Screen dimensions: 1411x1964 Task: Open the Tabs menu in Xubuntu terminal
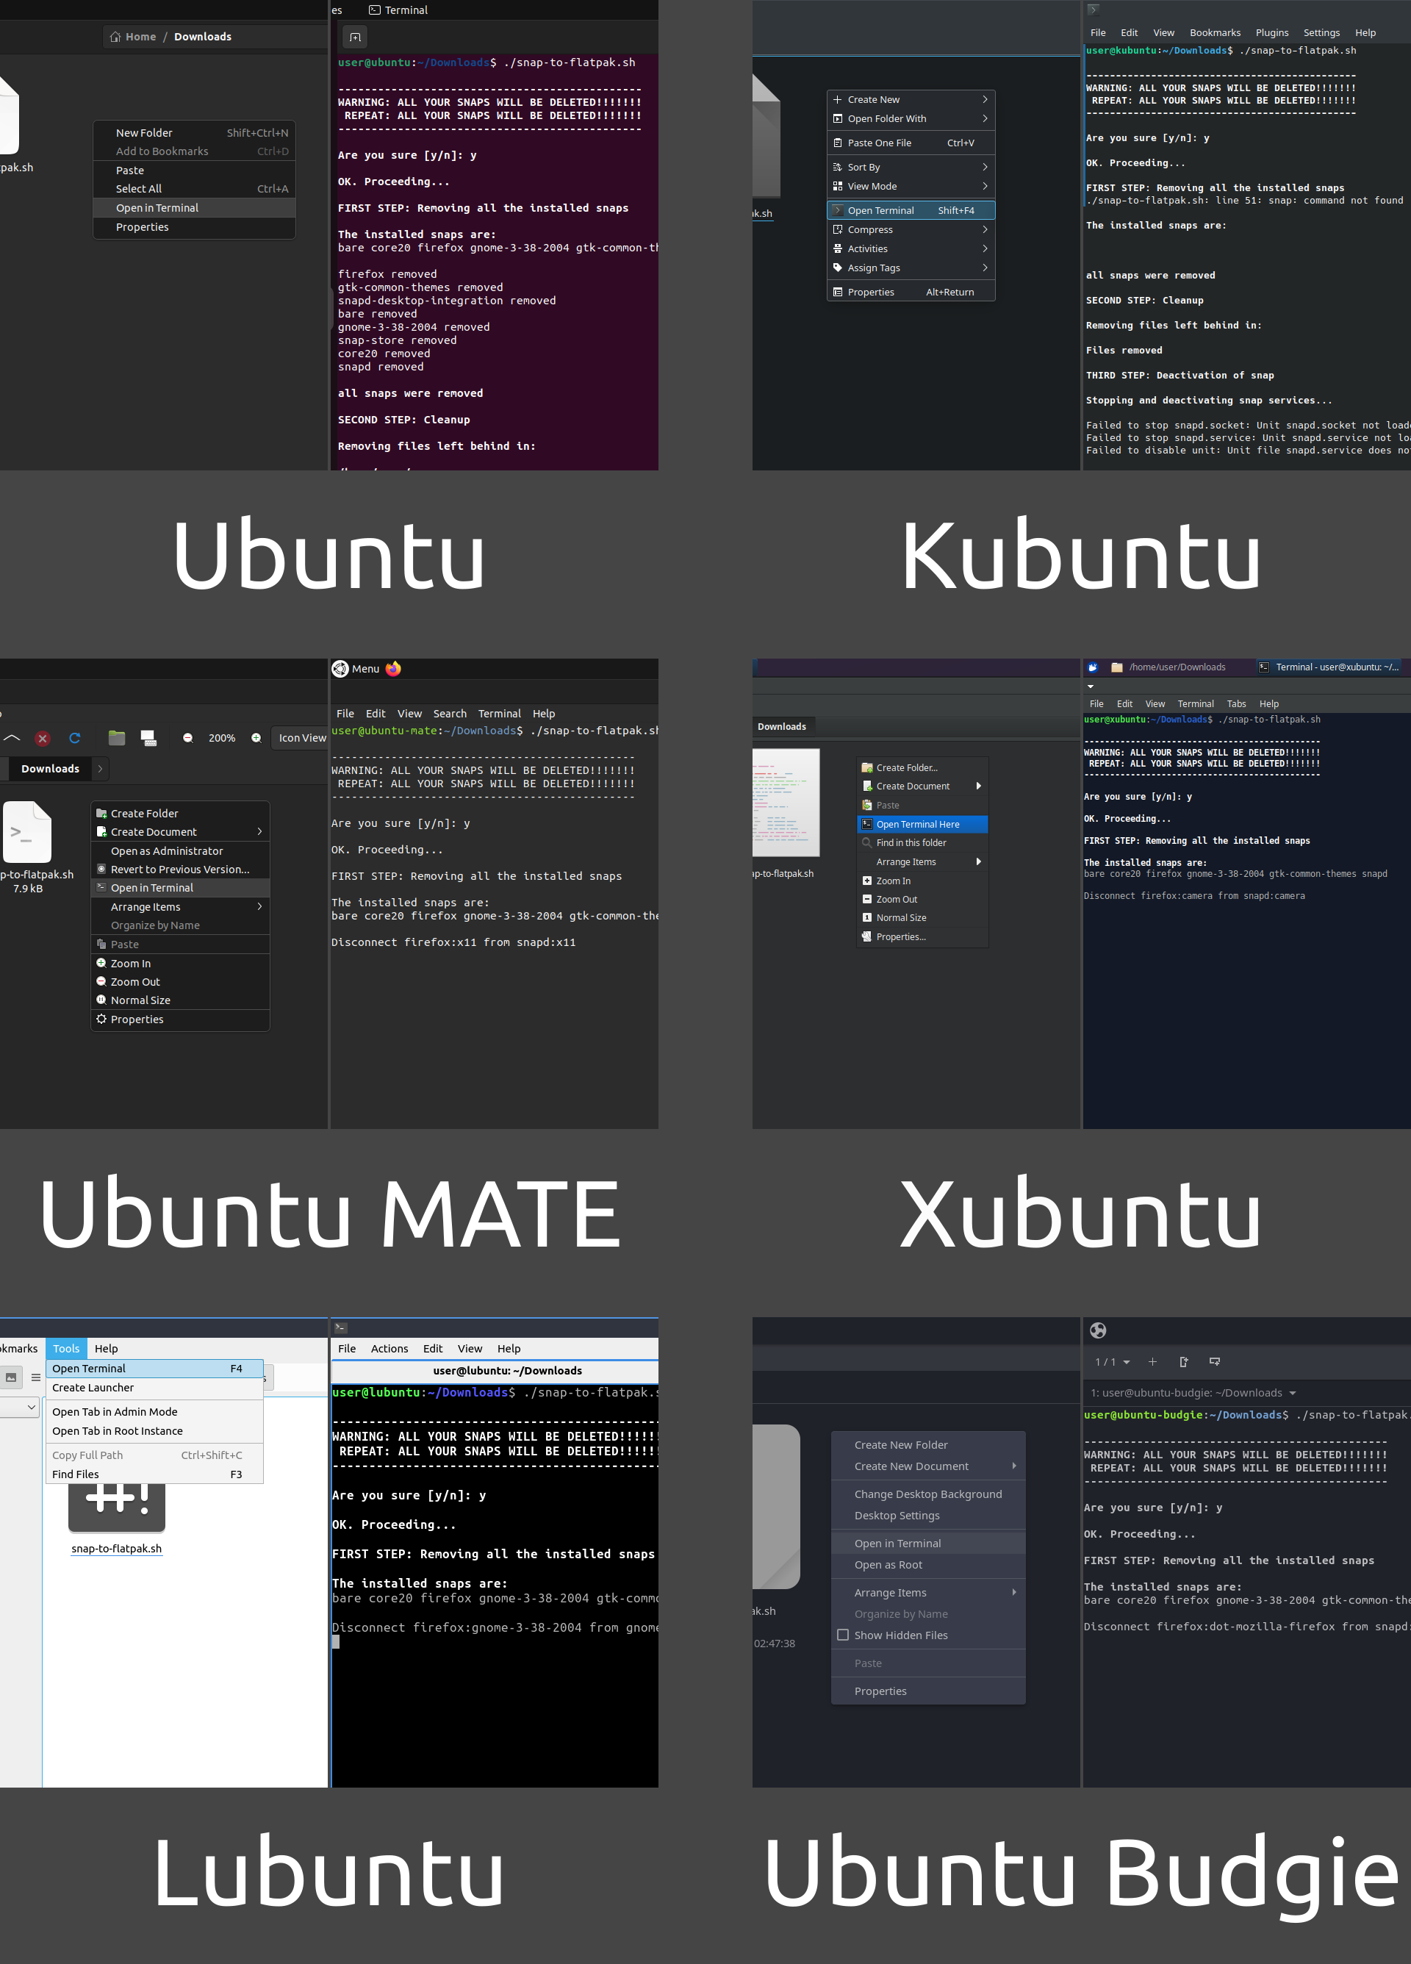[x=1236, y=704]
